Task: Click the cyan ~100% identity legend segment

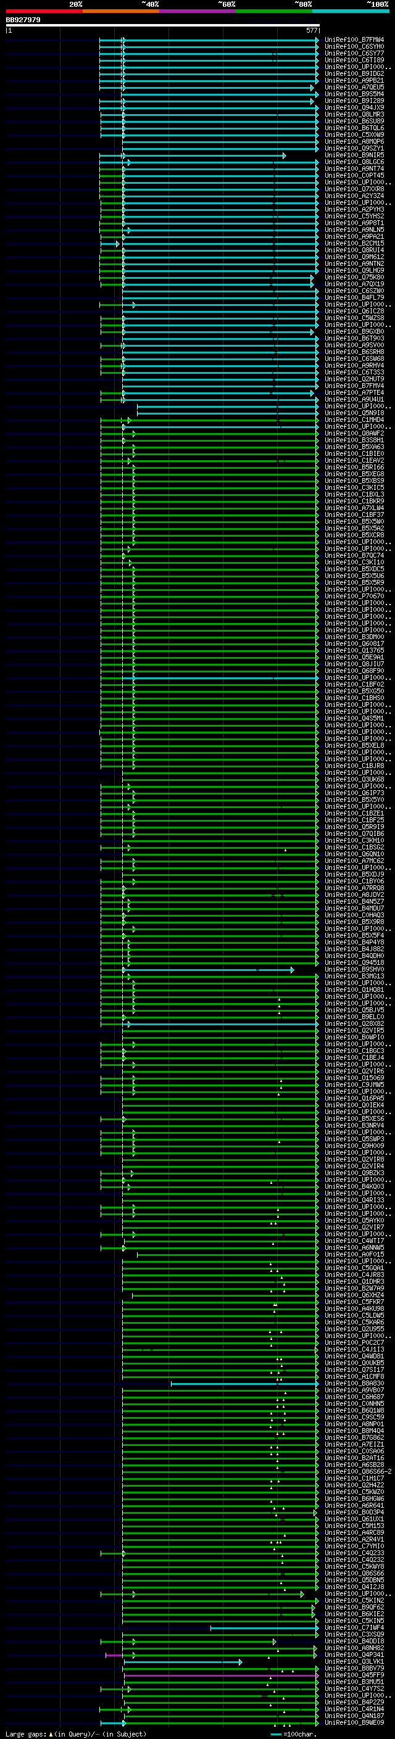Action: [x=351, y=11]
